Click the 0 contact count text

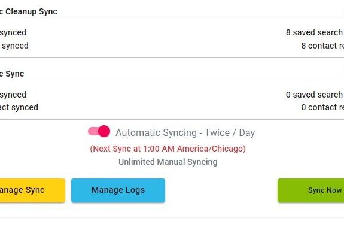coord(322,107)
